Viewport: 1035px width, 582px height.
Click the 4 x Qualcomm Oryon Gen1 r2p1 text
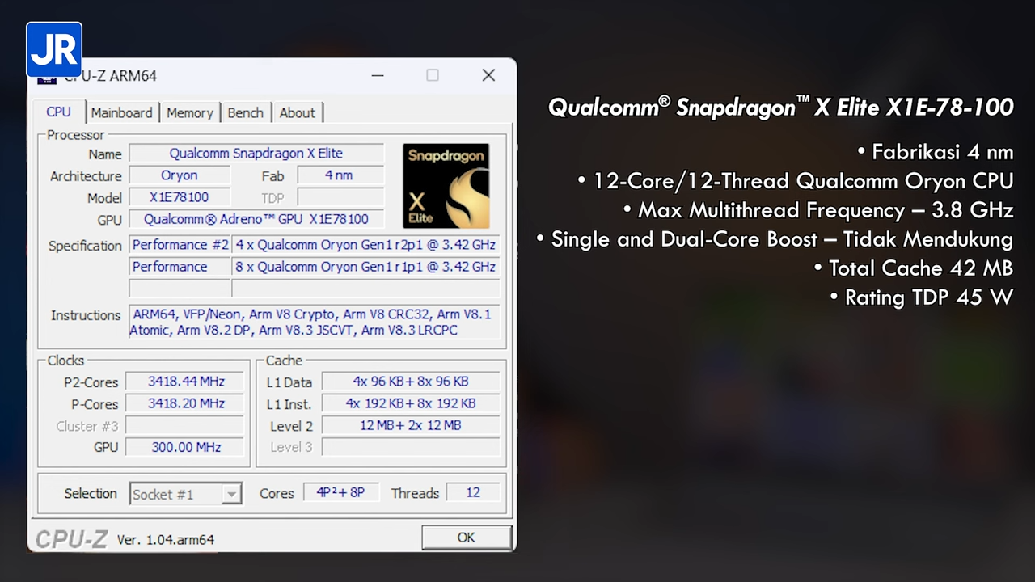click(x=365, y=245)
